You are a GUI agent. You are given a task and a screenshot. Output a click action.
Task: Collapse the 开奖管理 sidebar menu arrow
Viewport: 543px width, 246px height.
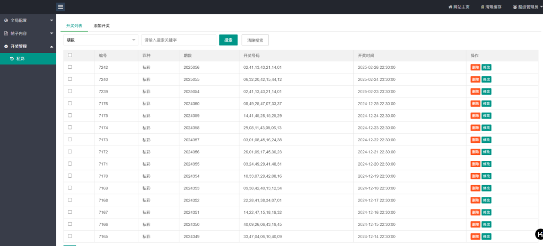click(51, 46)
